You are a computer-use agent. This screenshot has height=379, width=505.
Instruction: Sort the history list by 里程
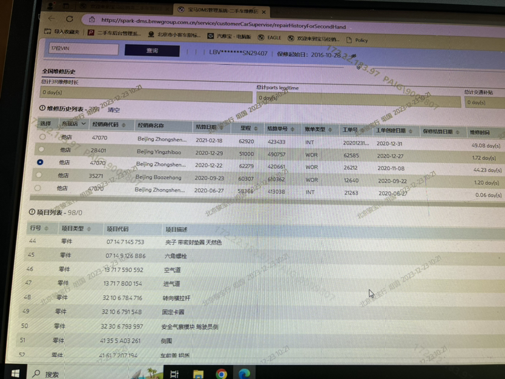tap(256, 128)
